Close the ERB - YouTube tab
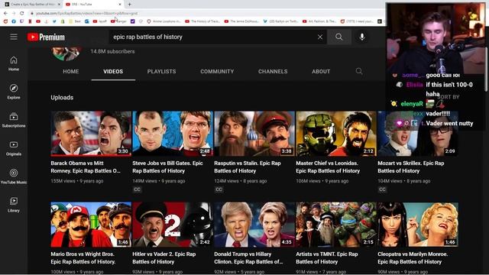489x275 pixels. click(120, 5)
